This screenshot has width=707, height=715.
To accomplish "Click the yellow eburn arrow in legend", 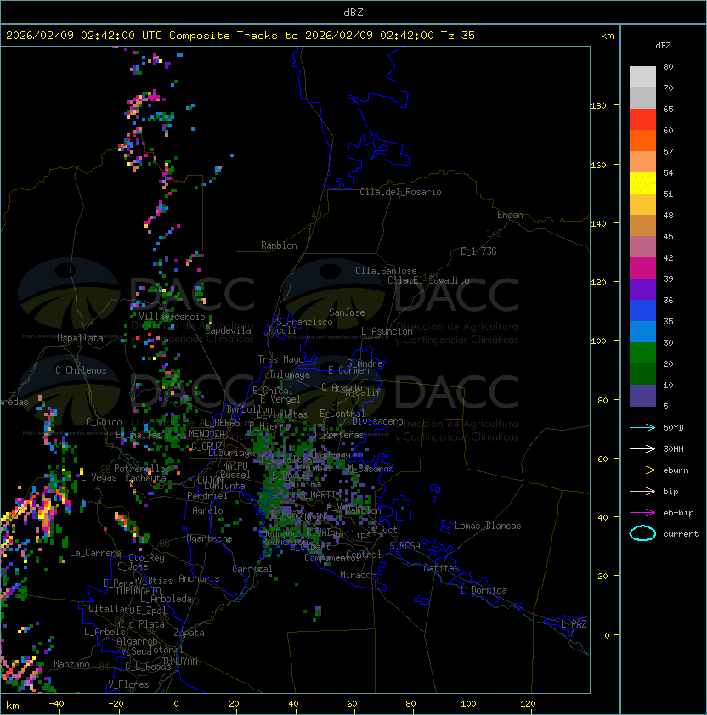I will click(x=642, y=470).
